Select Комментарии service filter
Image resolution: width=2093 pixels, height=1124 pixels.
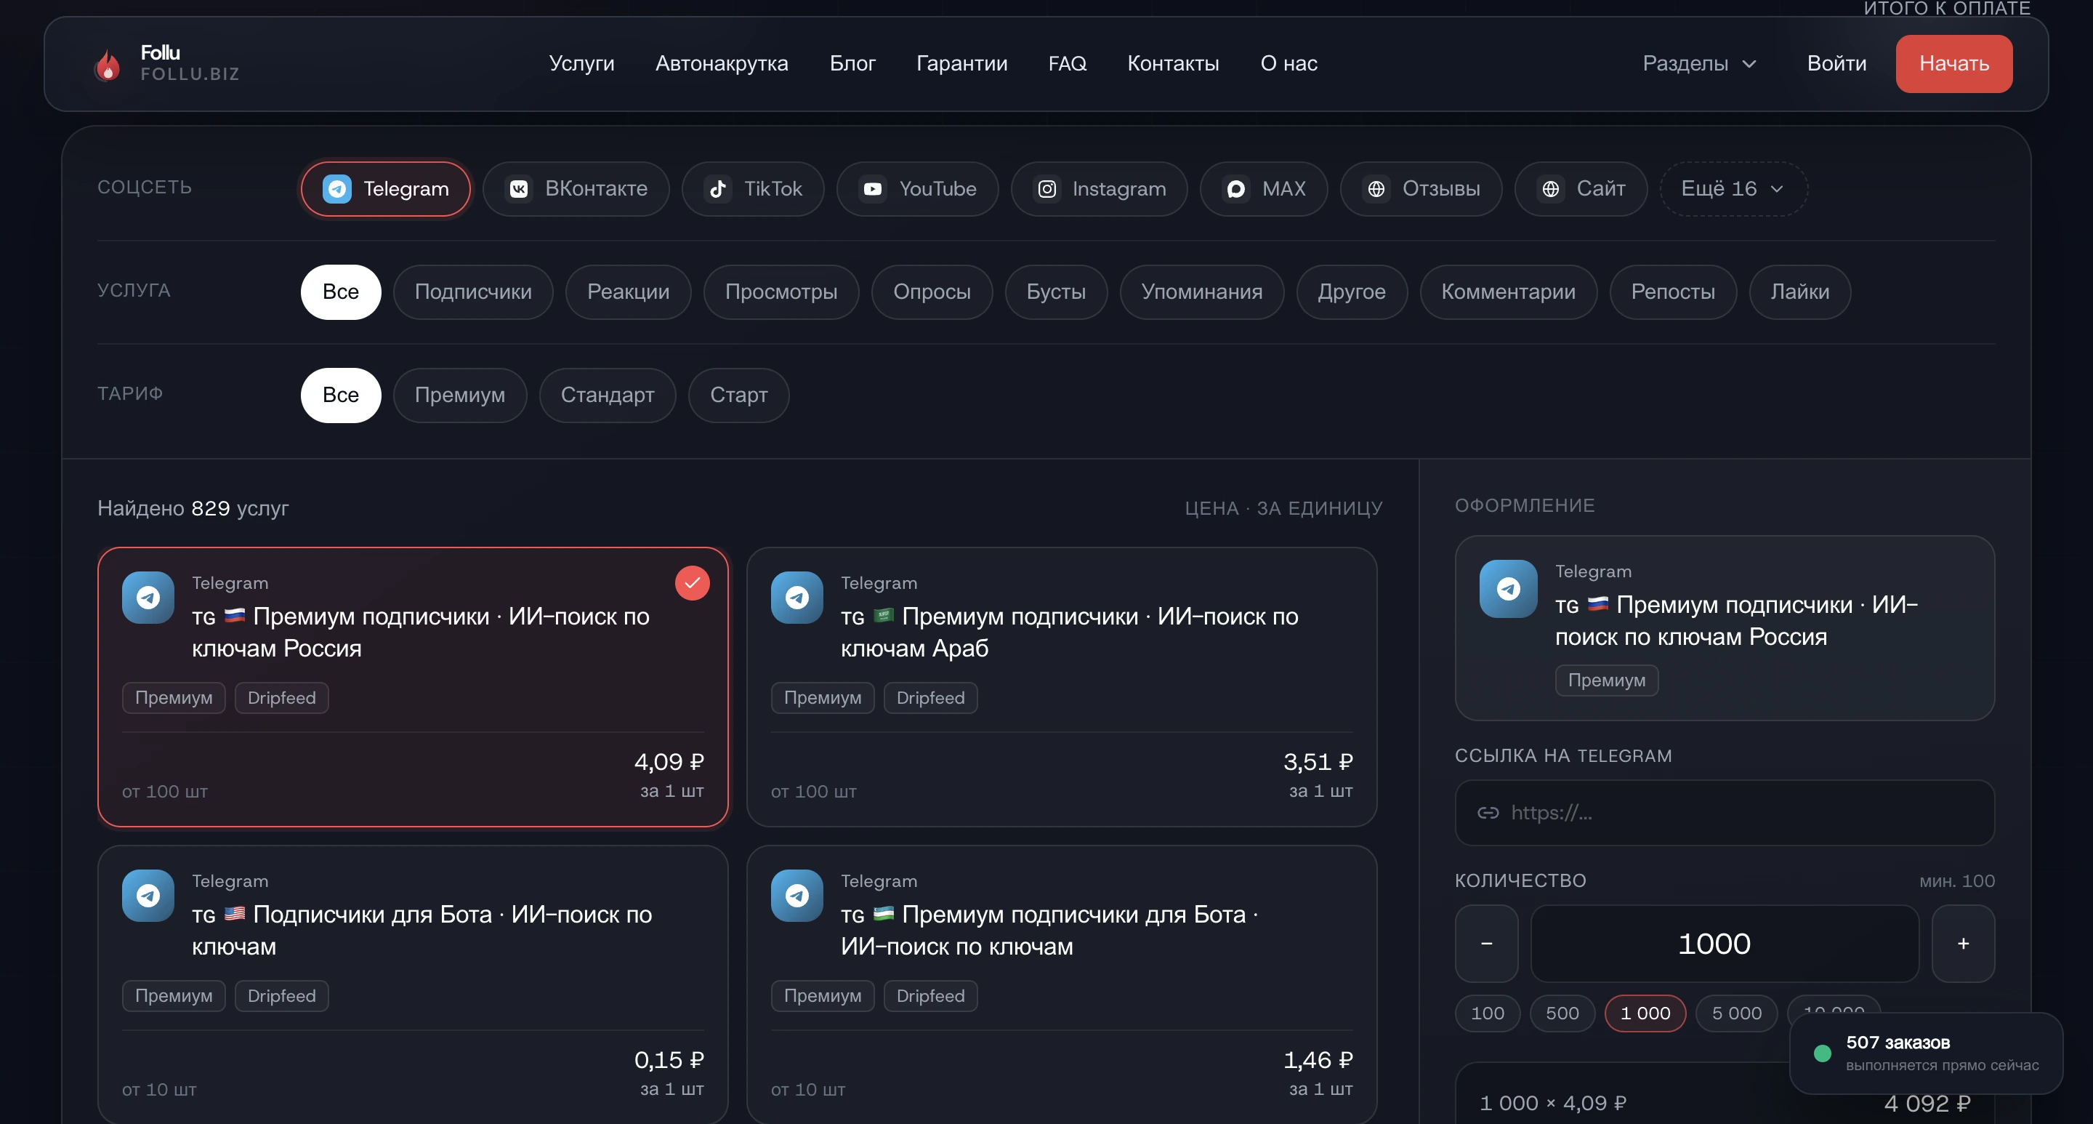(x=1508, y=292)
